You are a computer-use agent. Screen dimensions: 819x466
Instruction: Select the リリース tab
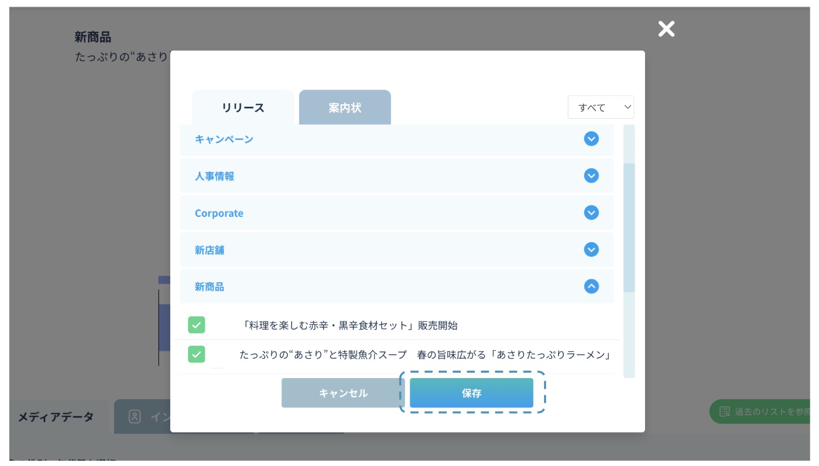pos(243,108)
